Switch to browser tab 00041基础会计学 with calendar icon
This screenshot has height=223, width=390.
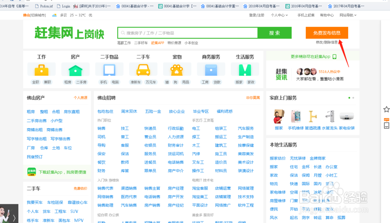click(x=177, y=6)
